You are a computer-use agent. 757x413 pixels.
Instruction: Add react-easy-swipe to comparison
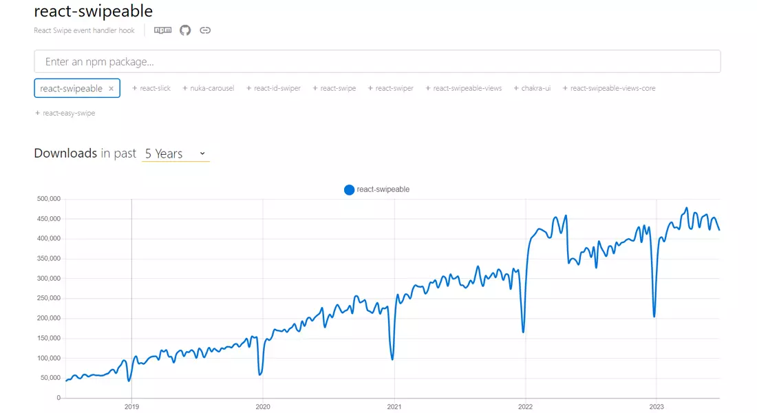pos(65,113)
